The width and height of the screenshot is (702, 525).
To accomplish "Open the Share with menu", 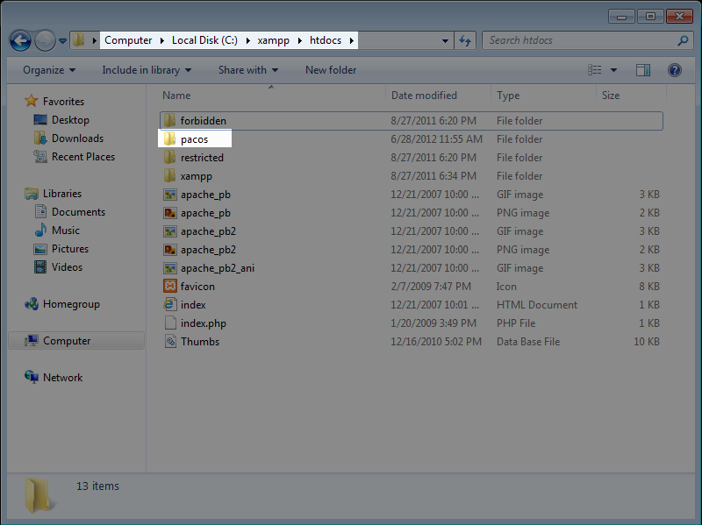I will (x=248, y=70).
